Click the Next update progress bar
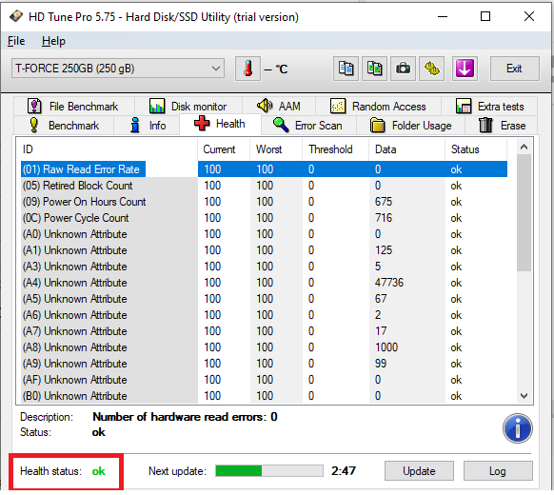Screen dimensions: 554x495 (269, 470)
